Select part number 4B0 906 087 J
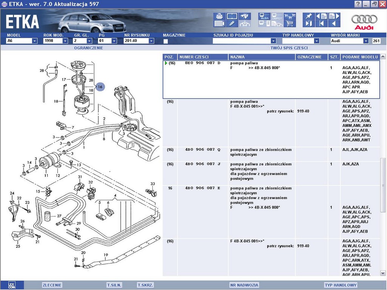This screenshot has height=290, width=387. 203,164
